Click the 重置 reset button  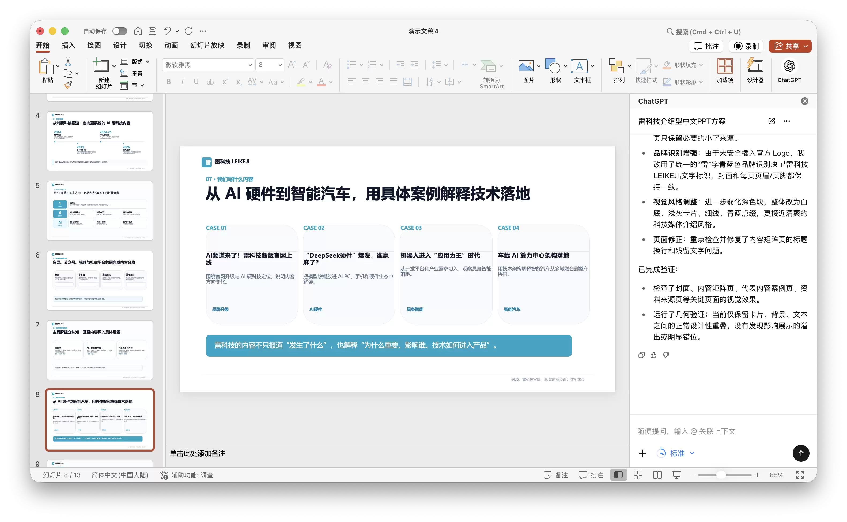(x=131, y=73)
